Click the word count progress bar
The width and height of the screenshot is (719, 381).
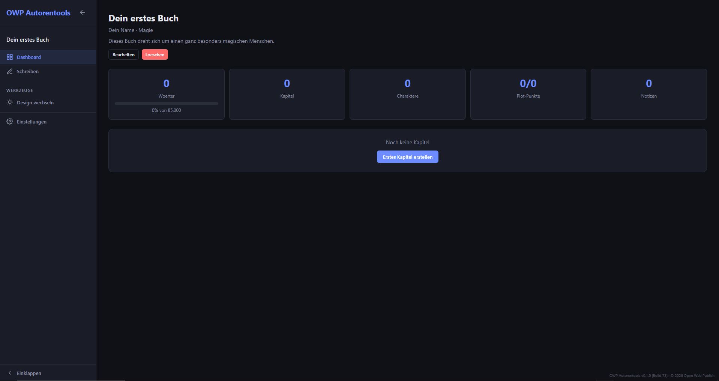coord(166,104)
